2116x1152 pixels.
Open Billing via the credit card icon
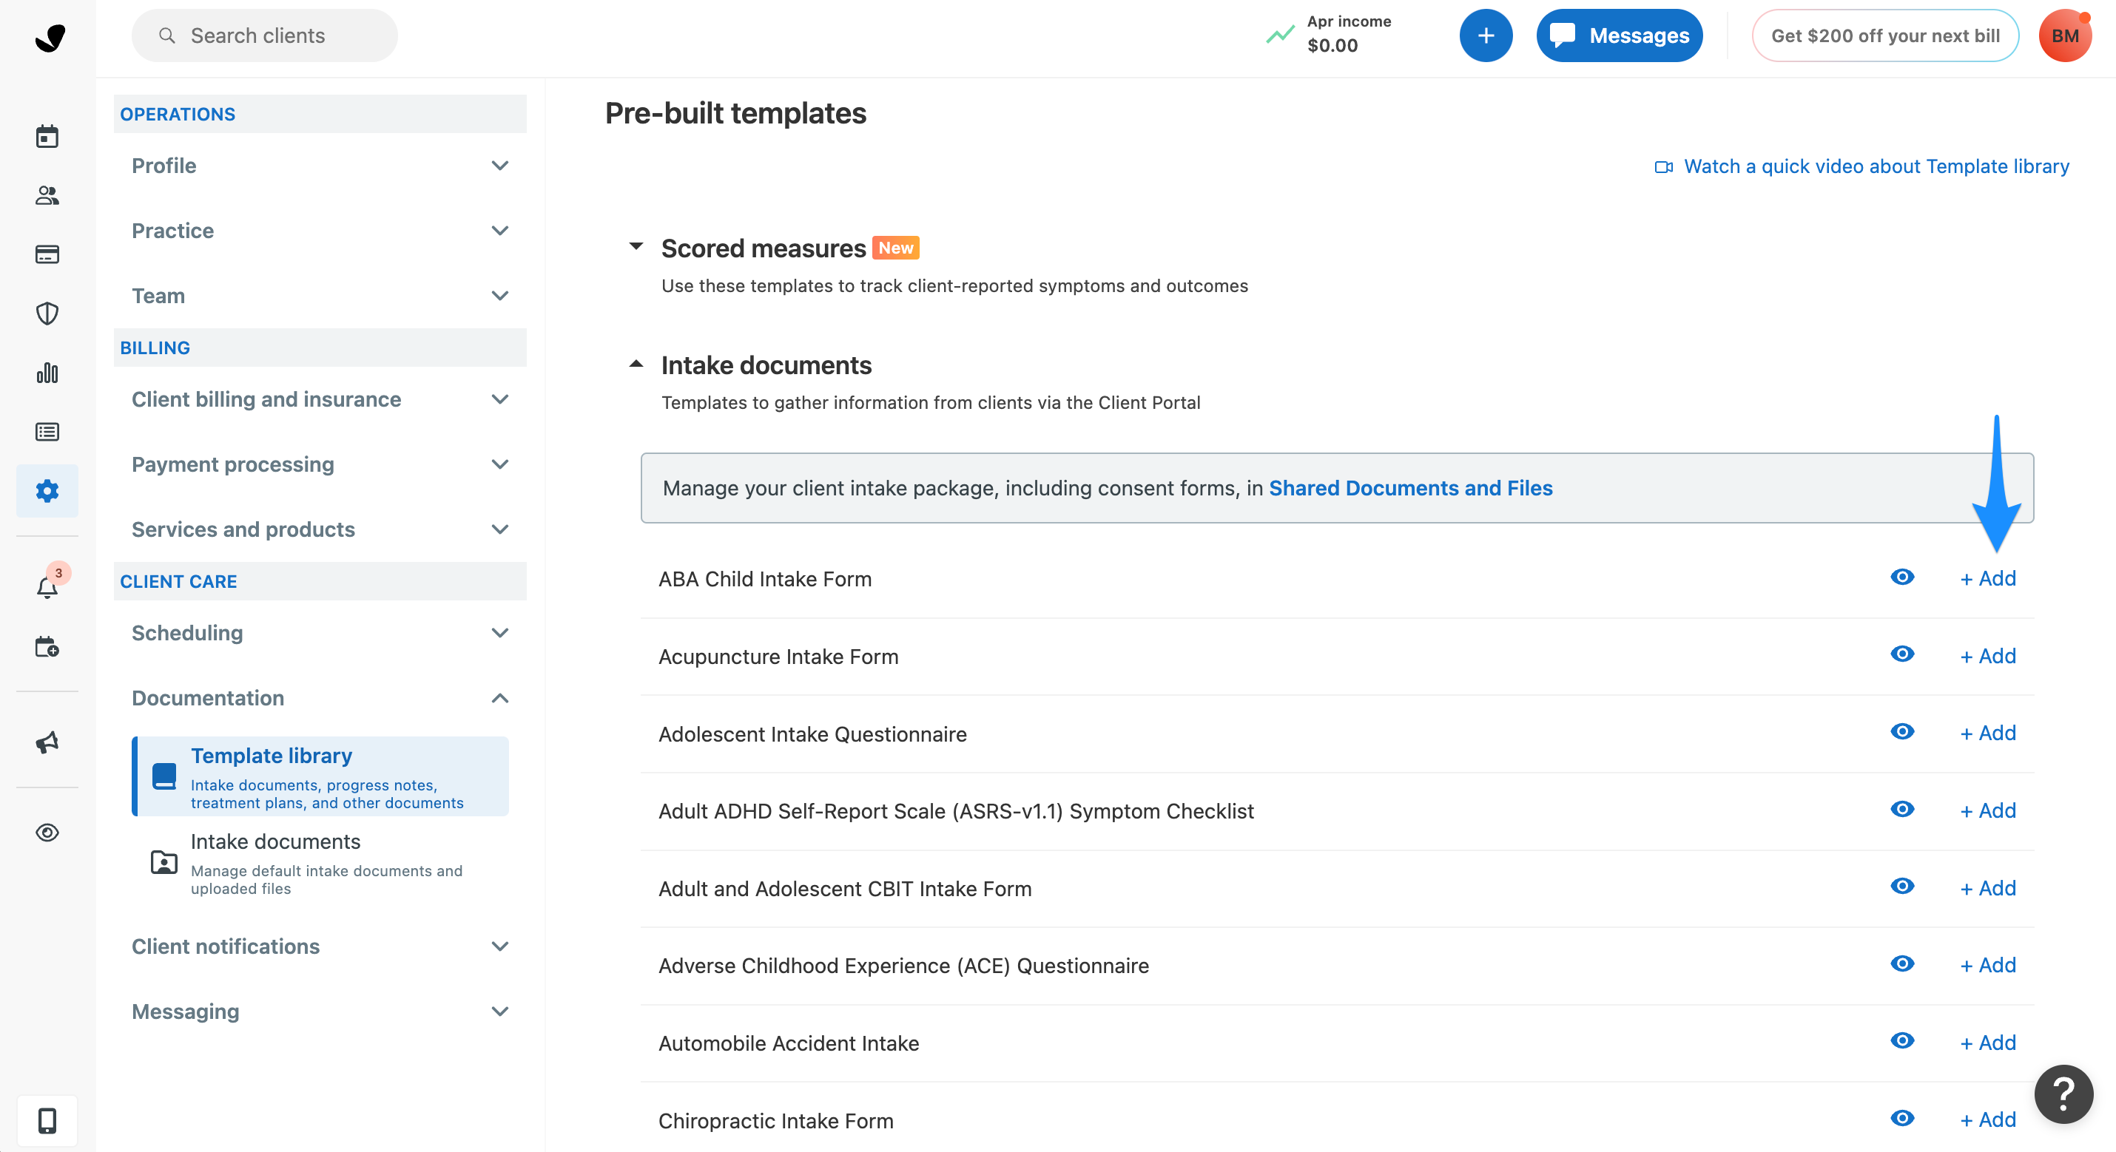coord(47,254)
